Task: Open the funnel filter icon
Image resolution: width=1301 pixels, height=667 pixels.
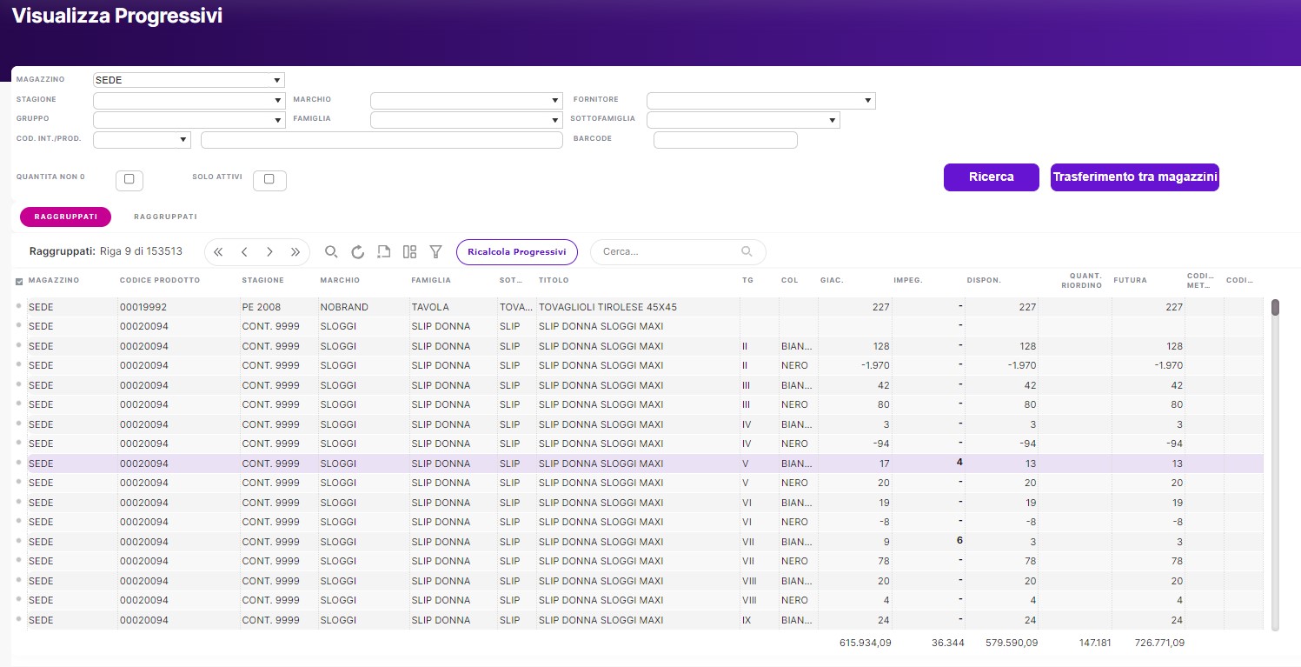Action: click(x=435, y=252)
